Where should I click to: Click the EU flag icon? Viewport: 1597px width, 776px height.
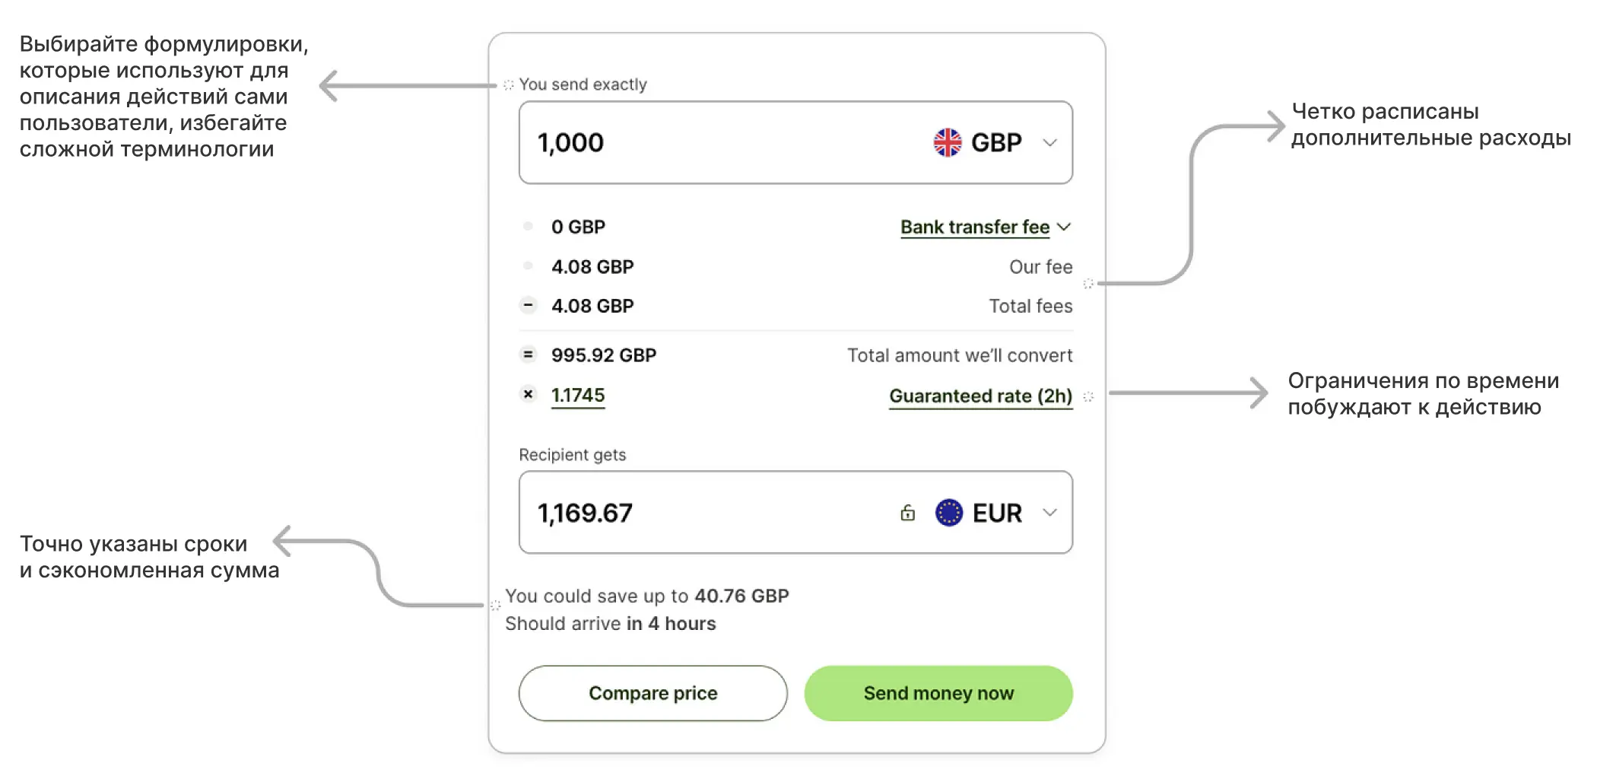tap(948, 513)
